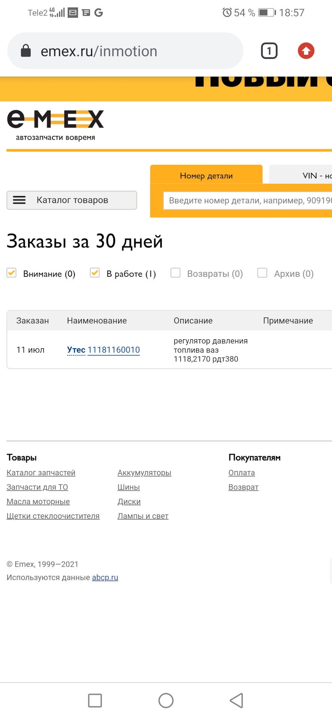332x719 pixels.
Task: Open recent apps with square button
Action: pos(95,700)
